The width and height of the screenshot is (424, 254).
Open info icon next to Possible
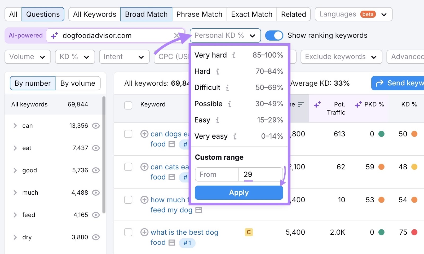229,104
